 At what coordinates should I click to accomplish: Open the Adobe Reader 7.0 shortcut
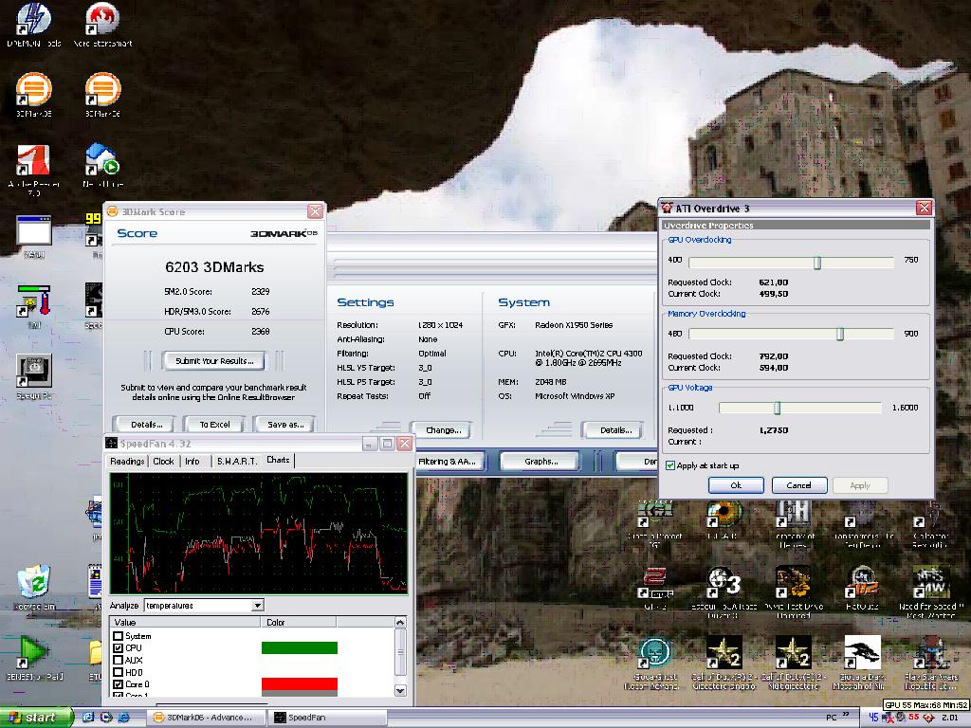click(x=33, y=171)
